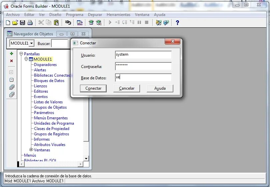
Task: Open the MODULE1 dropdown in navigator
Action: click(x=31, y=43)
